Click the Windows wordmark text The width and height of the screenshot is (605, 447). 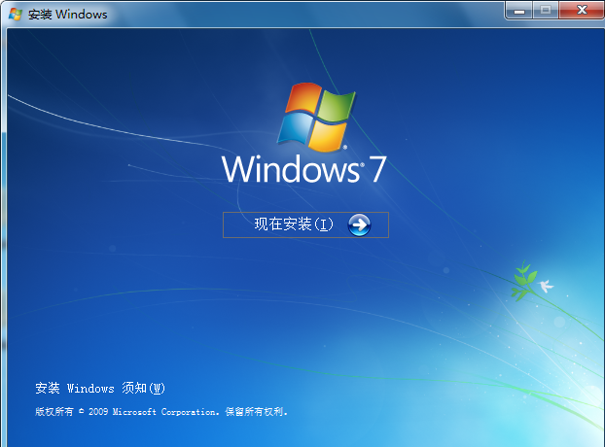point(291,168)
